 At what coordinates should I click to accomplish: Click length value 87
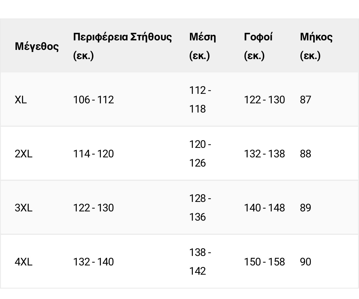point(305,100)
